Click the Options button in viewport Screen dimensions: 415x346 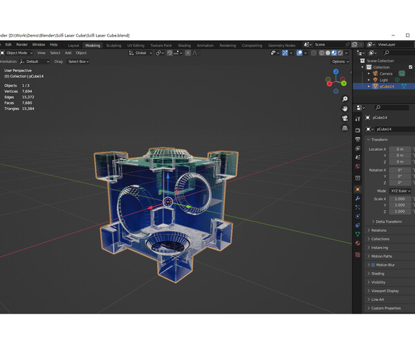pyautogui.click(x=339, y=62)
